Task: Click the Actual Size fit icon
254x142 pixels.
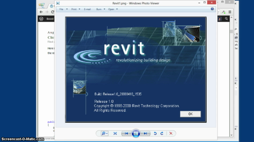Action: point(115,133)
